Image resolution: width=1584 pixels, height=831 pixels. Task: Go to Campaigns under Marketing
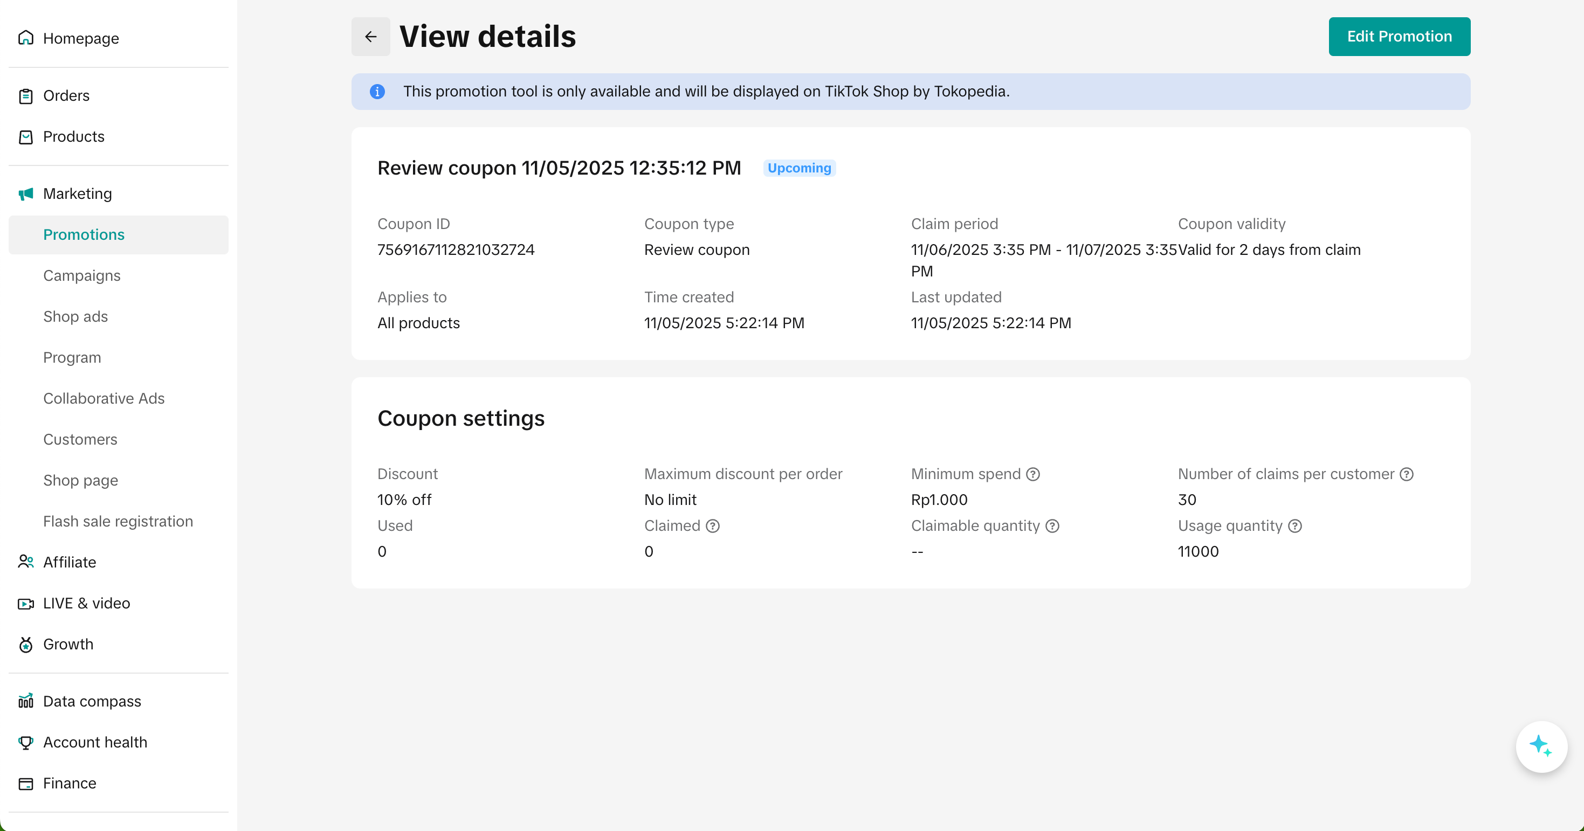click(82, 275)
